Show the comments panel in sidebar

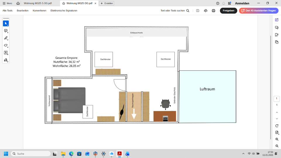click(x=277, y=28)
